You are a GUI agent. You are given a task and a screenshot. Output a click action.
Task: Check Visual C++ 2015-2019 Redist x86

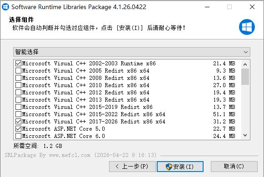pyautogui.click(x=18, y=107)
